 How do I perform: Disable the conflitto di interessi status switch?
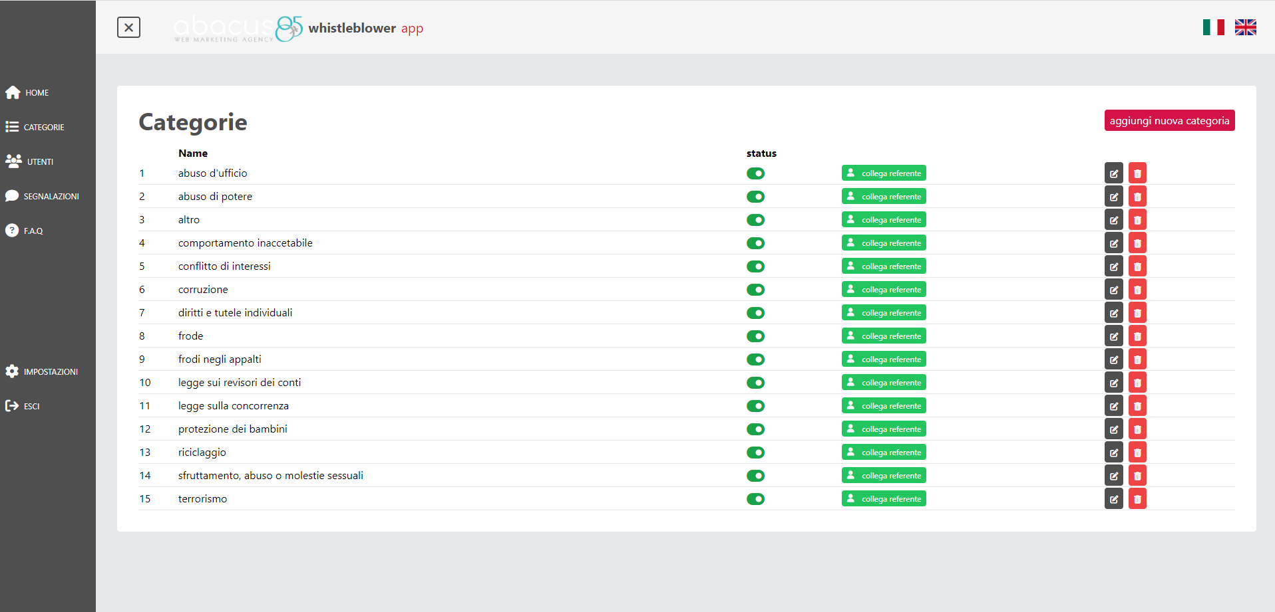[755, 266]
